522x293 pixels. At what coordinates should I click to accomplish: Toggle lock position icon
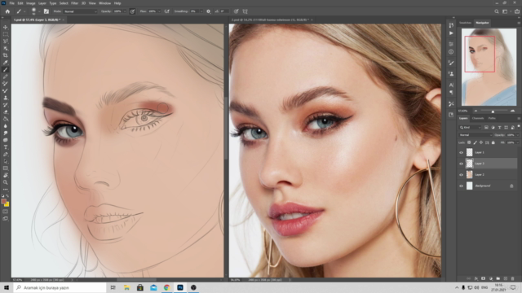[481, 142]
